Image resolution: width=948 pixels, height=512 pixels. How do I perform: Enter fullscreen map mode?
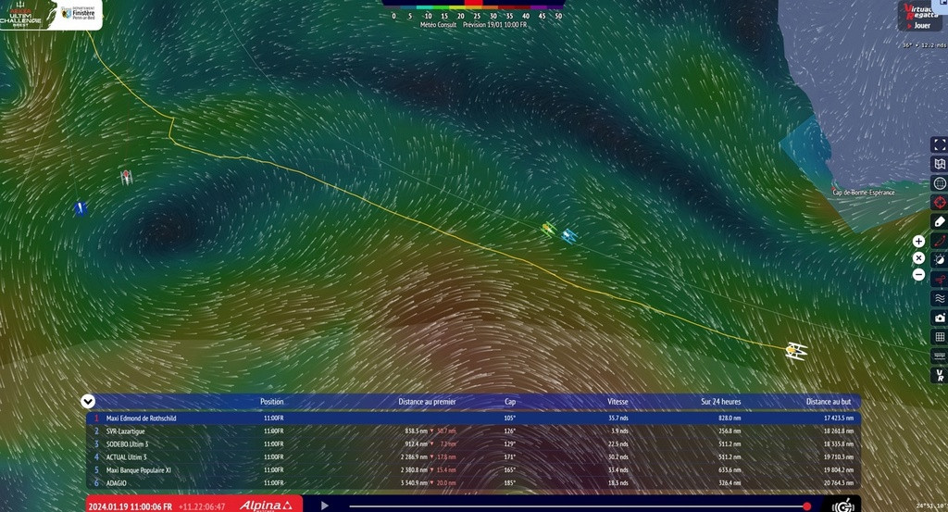click(939, 144)
